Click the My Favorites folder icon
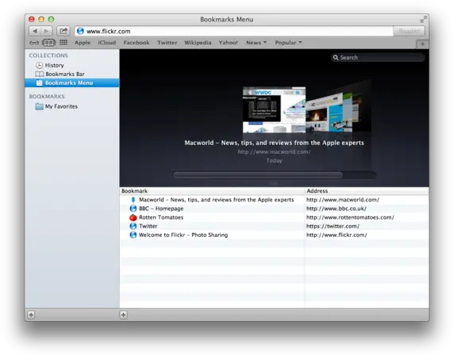453x356 pixels. coord(40,106)
